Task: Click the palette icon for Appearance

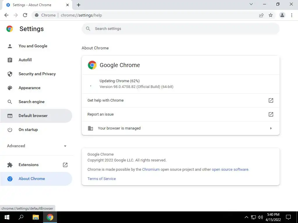Action: [10, 88]
